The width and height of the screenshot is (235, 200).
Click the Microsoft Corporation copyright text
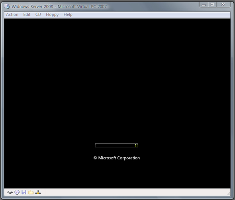(117, 158)
